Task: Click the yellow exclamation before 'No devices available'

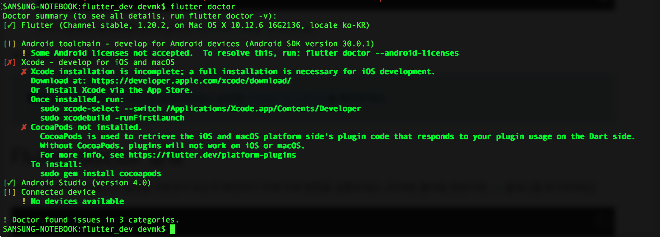Action: pyautogui.click(x=24, y=201)
